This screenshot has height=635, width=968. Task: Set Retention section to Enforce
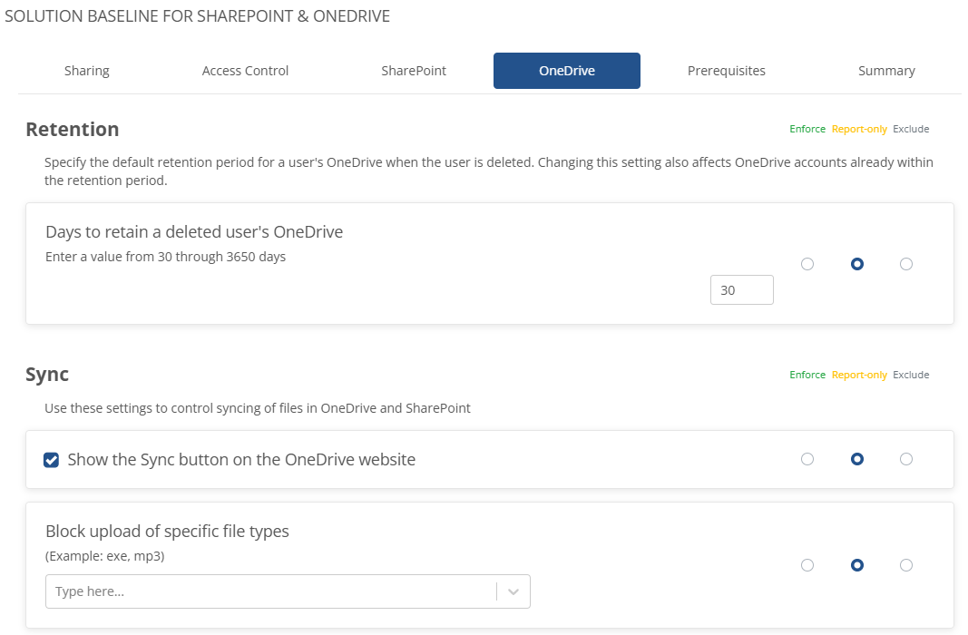pos(807,129)
